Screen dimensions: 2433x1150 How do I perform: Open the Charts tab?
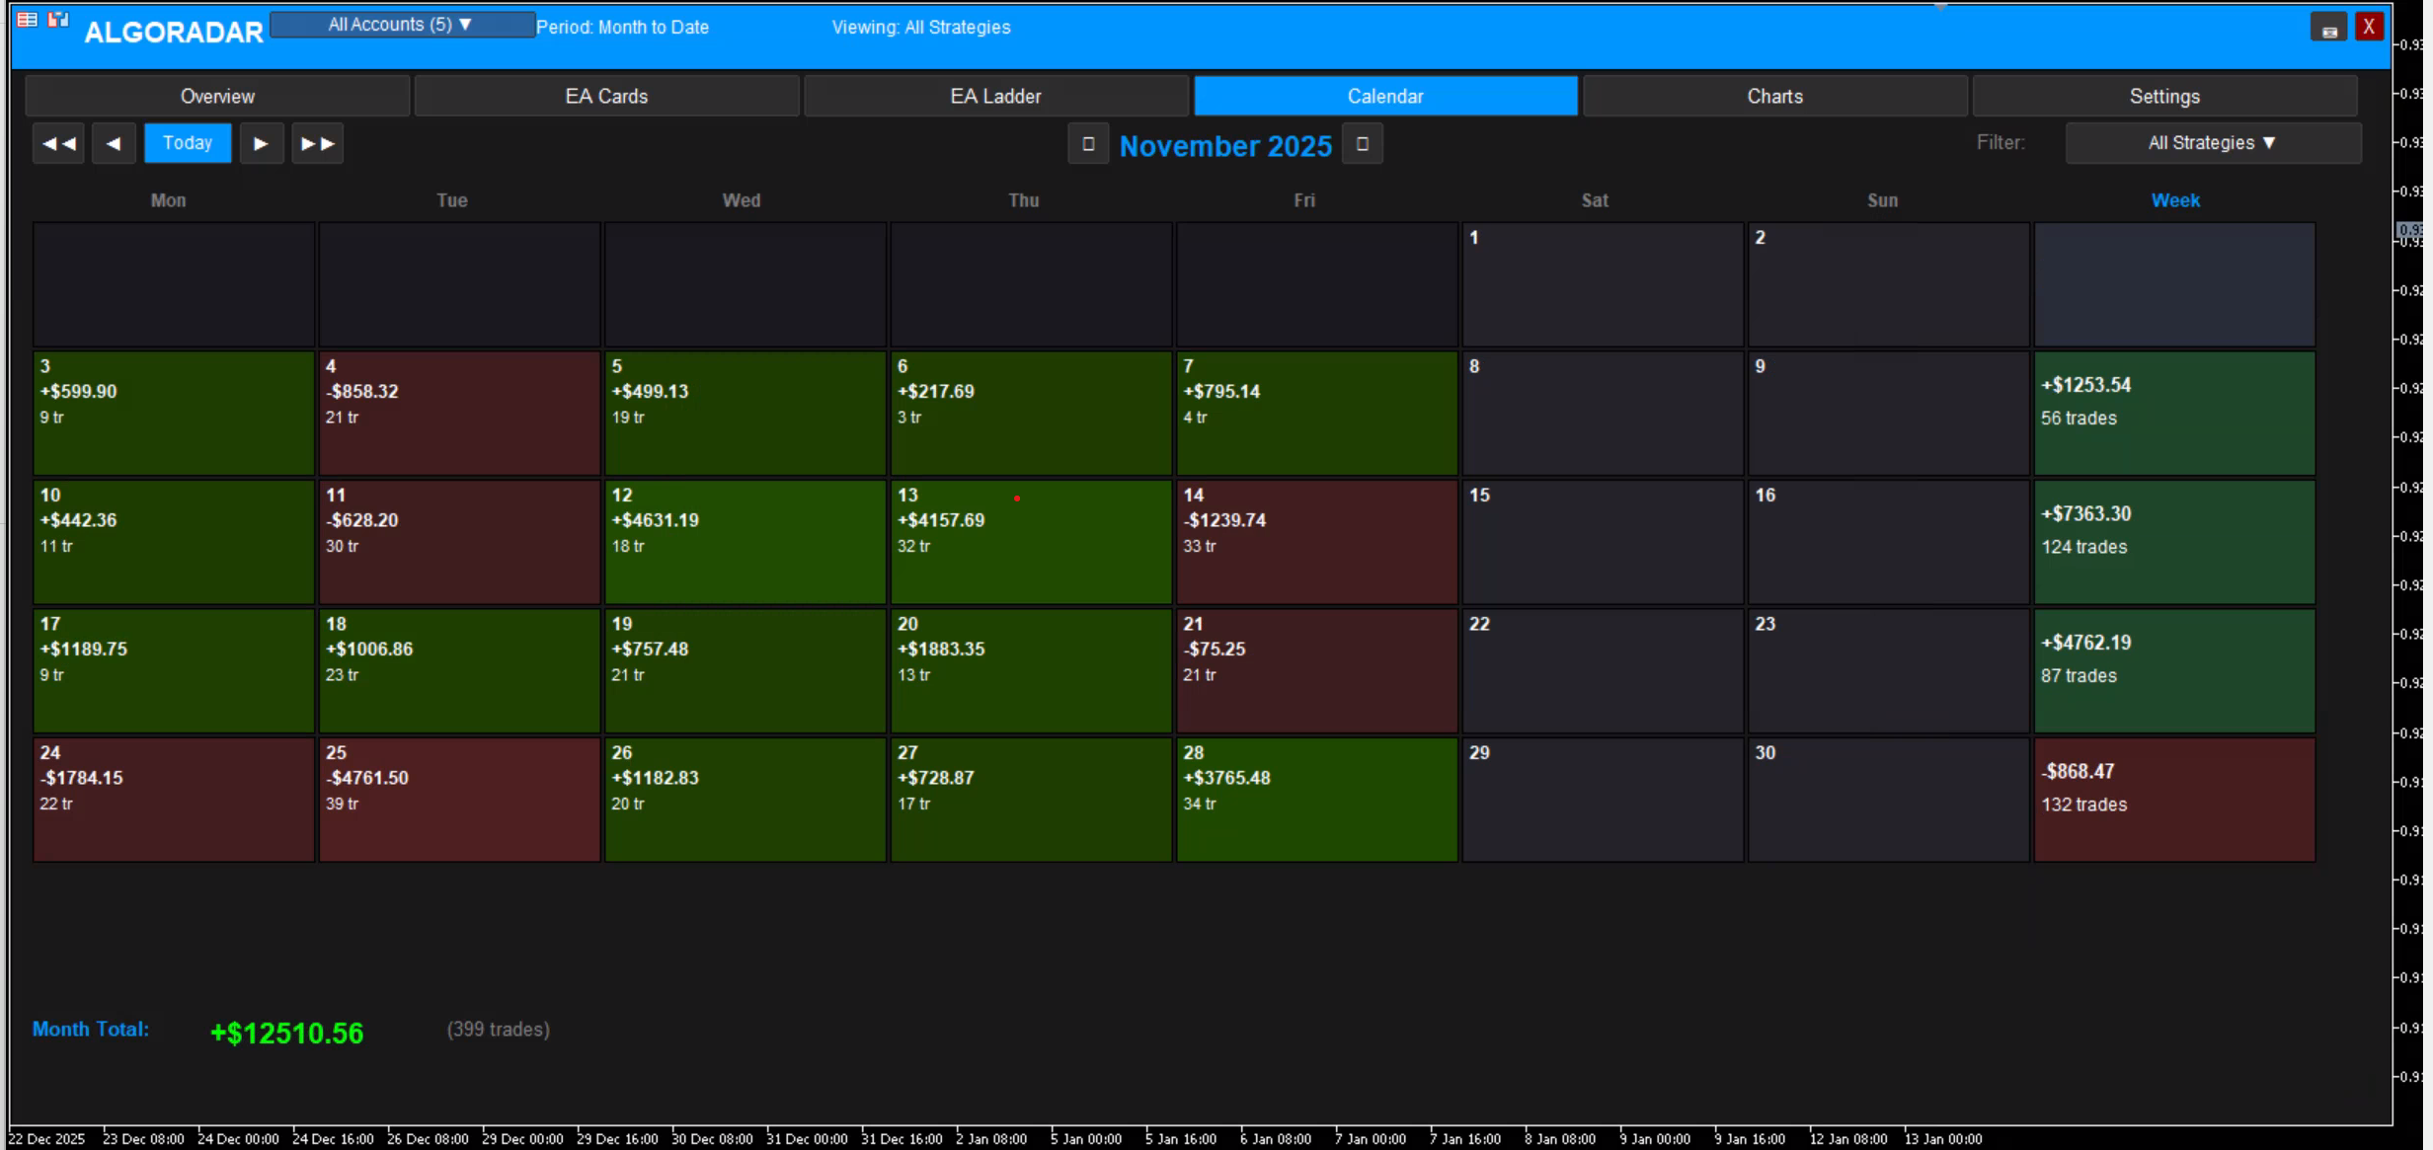point(1774,96)
